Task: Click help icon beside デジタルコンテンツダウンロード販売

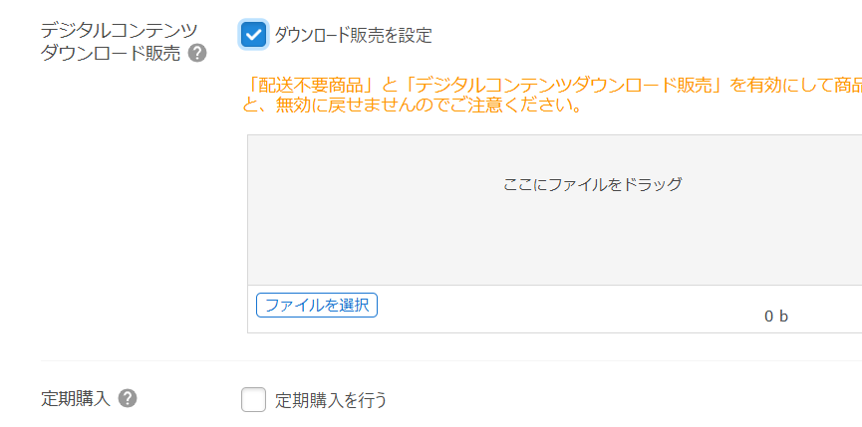Action: 197,54
